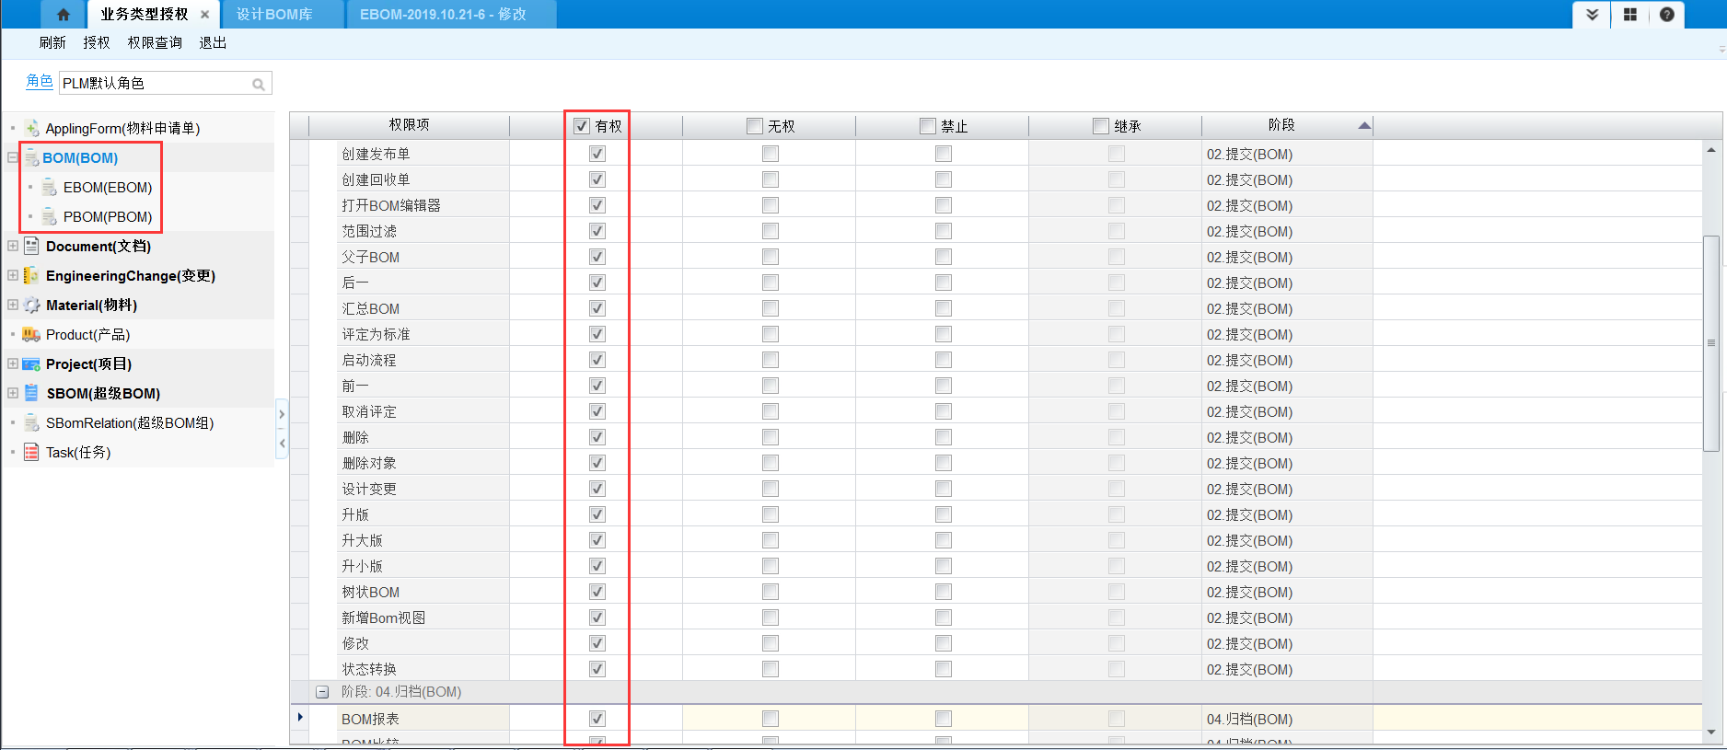Viewport: 1727px width, 750px height.
Task: Click the 权限查询 toolbar button
Action: pyautogui.click(x=155, y=43)
